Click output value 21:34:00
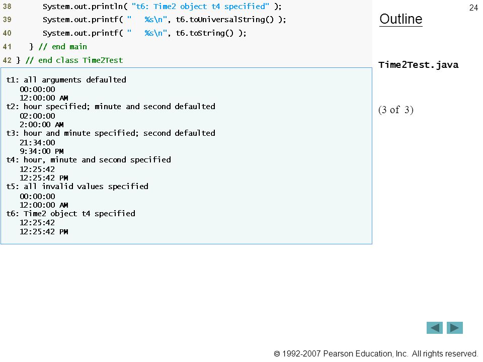The width and height of the screenshot is (483, 362). [37, 143]
